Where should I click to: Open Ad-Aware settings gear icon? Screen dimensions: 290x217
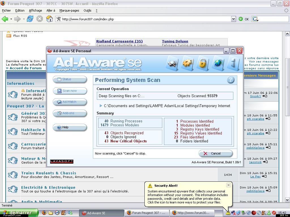pyautogui.click(x=187, y=64)
